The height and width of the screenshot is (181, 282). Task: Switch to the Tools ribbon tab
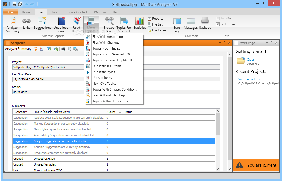pyautogui.click(x=55, y=12)
